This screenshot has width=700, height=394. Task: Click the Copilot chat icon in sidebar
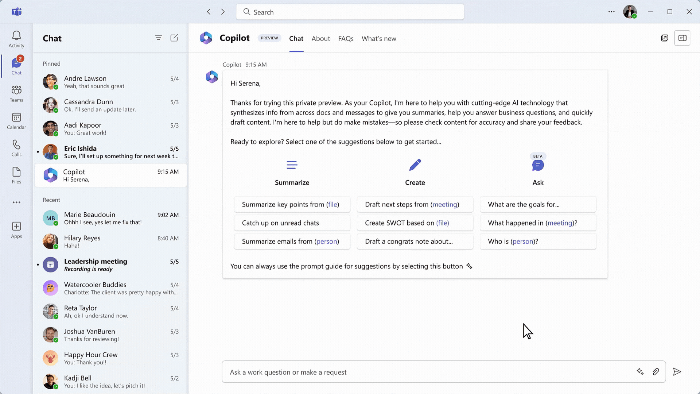[50, 175]
